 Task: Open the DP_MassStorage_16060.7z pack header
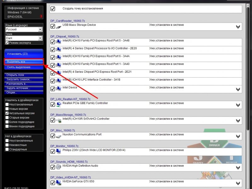coord(68,115)
